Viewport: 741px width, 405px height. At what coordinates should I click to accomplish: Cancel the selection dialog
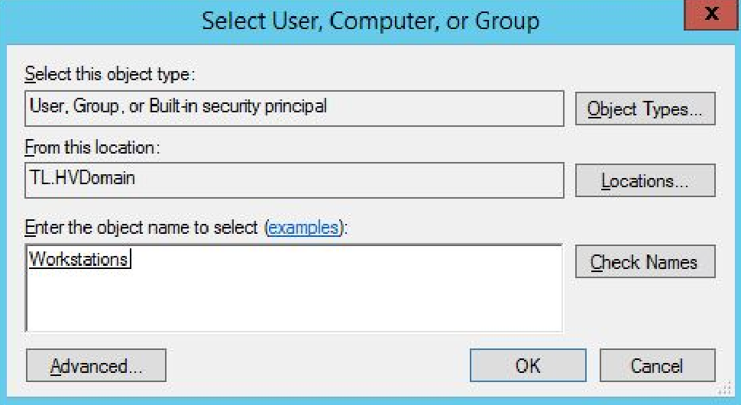[x=657, y=366]
